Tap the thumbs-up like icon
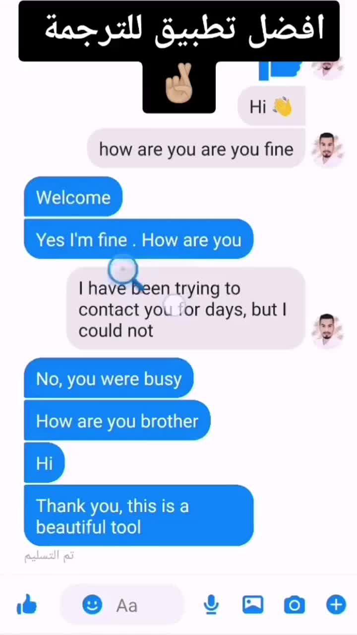 click(x=27, y=605)
